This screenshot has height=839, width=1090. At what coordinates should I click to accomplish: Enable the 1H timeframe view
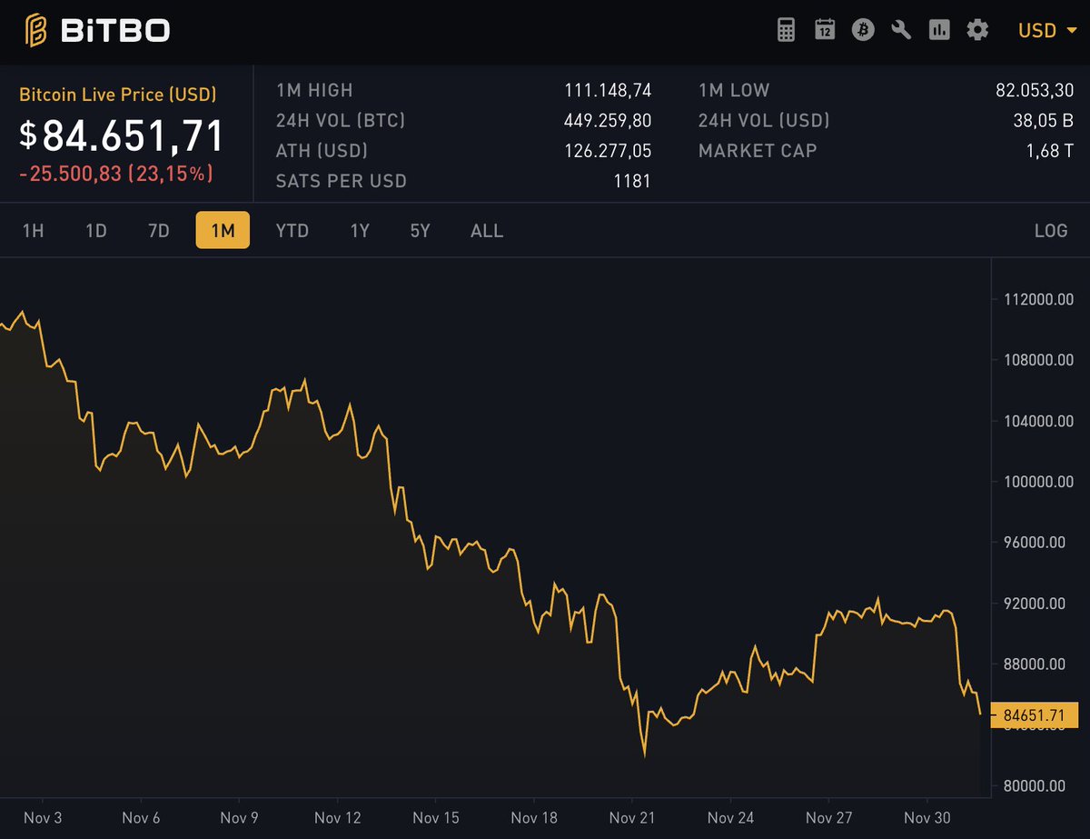[x=33, y=231]
